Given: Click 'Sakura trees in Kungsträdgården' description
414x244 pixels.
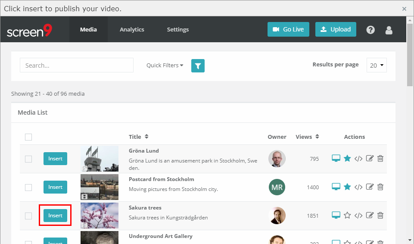Looking at the screenshot, I should [x=168, y=218].
